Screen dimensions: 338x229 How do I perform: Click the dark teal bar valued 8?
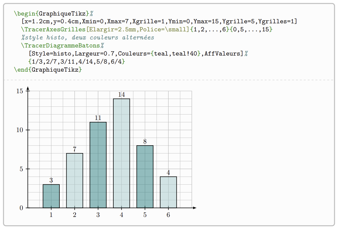pos(145,176)
